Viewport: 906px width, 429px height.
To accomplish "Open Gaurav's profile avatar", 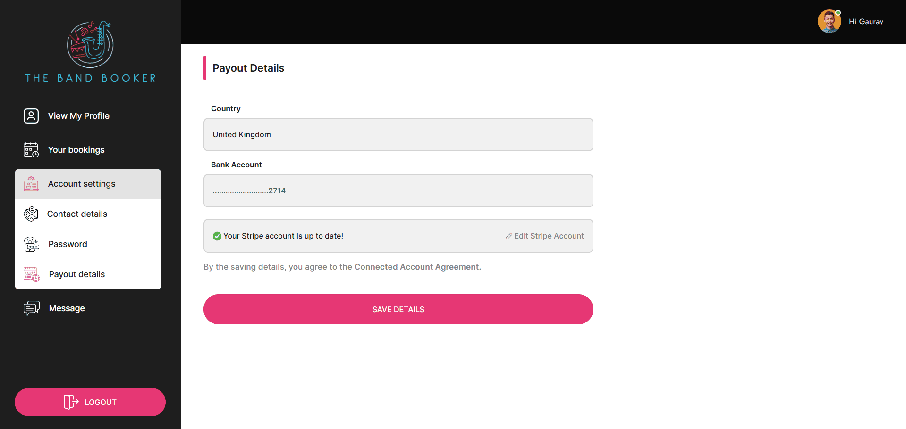I will 830,21.
